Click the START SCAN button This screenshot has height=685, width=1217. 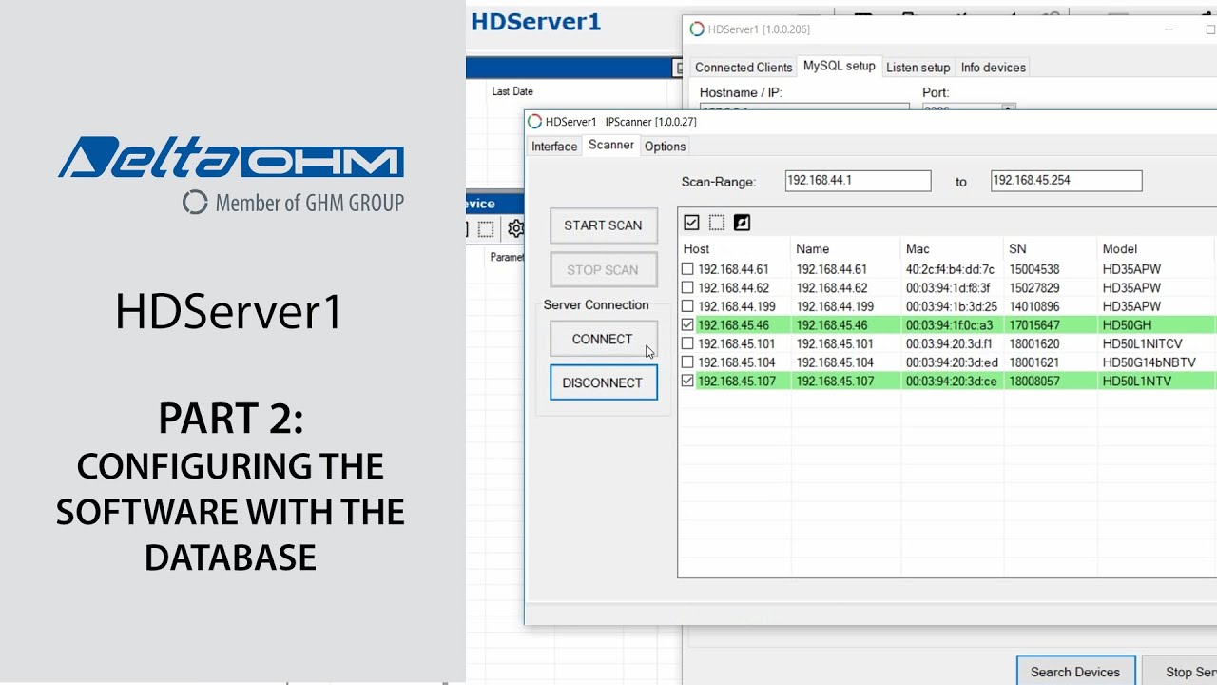pos(604,225)
